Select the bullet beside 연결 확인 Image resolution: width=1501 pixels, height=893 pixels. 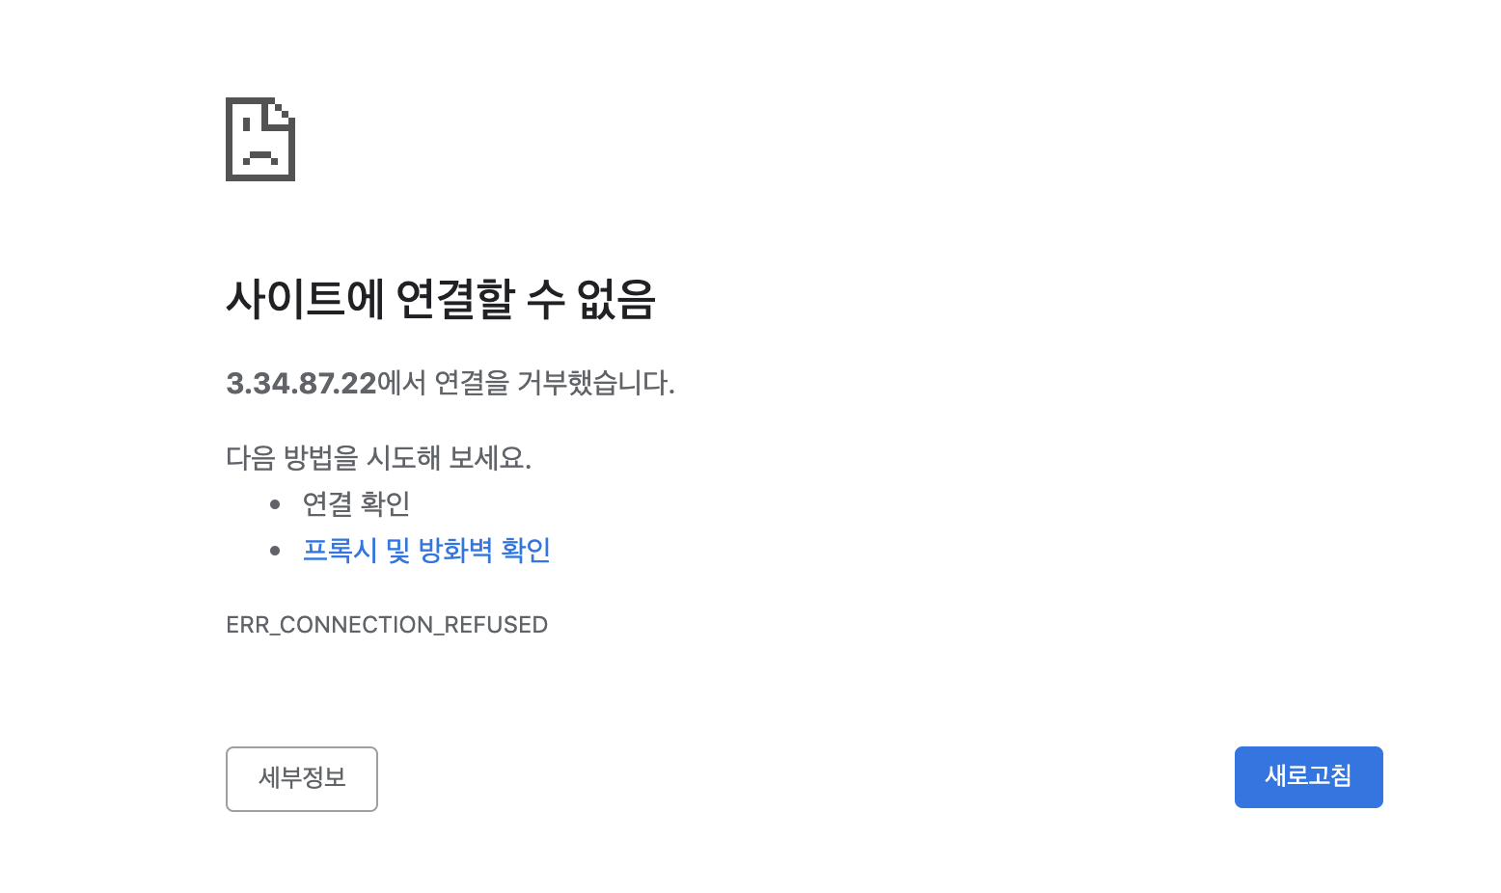pyautogui.click(x=275, y=504)
